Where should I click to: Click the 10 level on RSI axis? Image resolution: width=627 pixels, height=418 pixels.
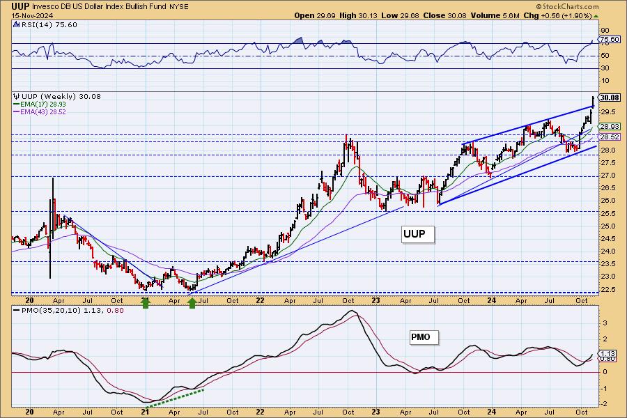tap(605, 81)
